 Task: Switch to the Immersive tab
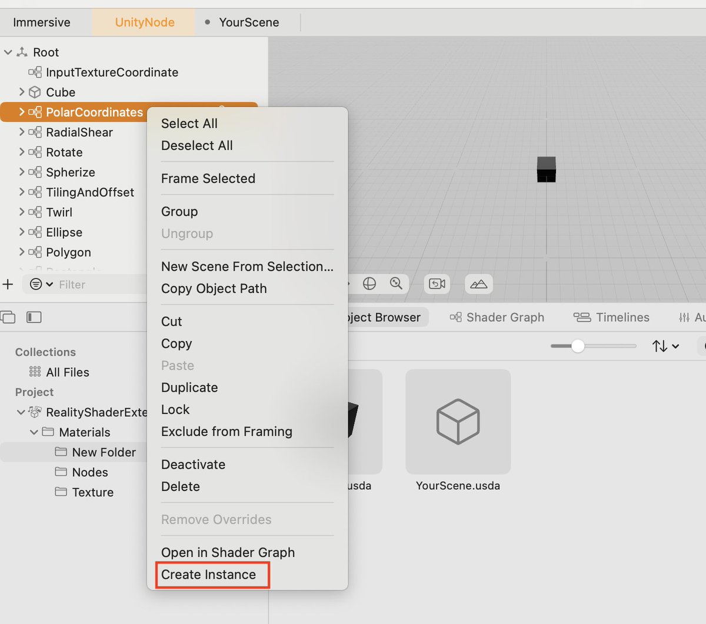tap(42, 22)
